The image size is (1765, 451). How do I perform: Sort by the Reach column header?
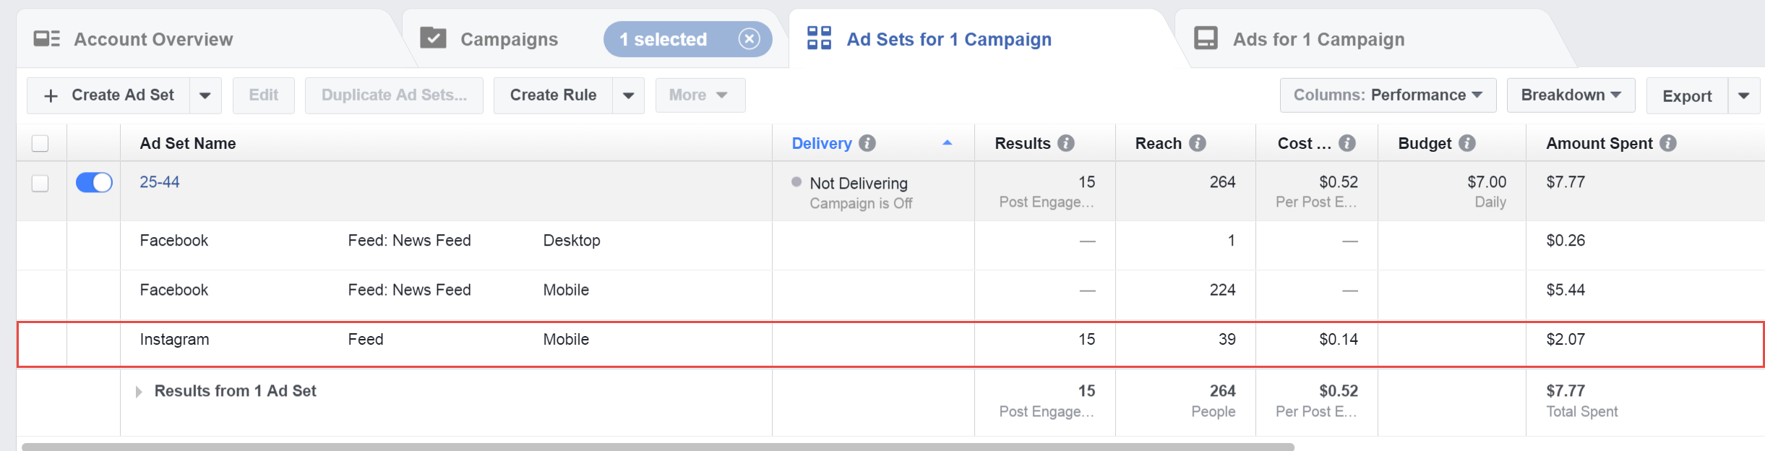click(x=1159, y=143)
